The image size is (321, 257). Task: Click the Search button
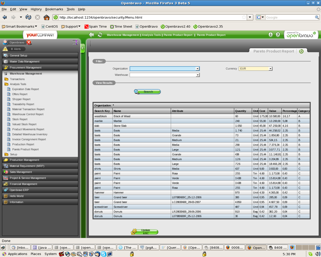point(147,92)
